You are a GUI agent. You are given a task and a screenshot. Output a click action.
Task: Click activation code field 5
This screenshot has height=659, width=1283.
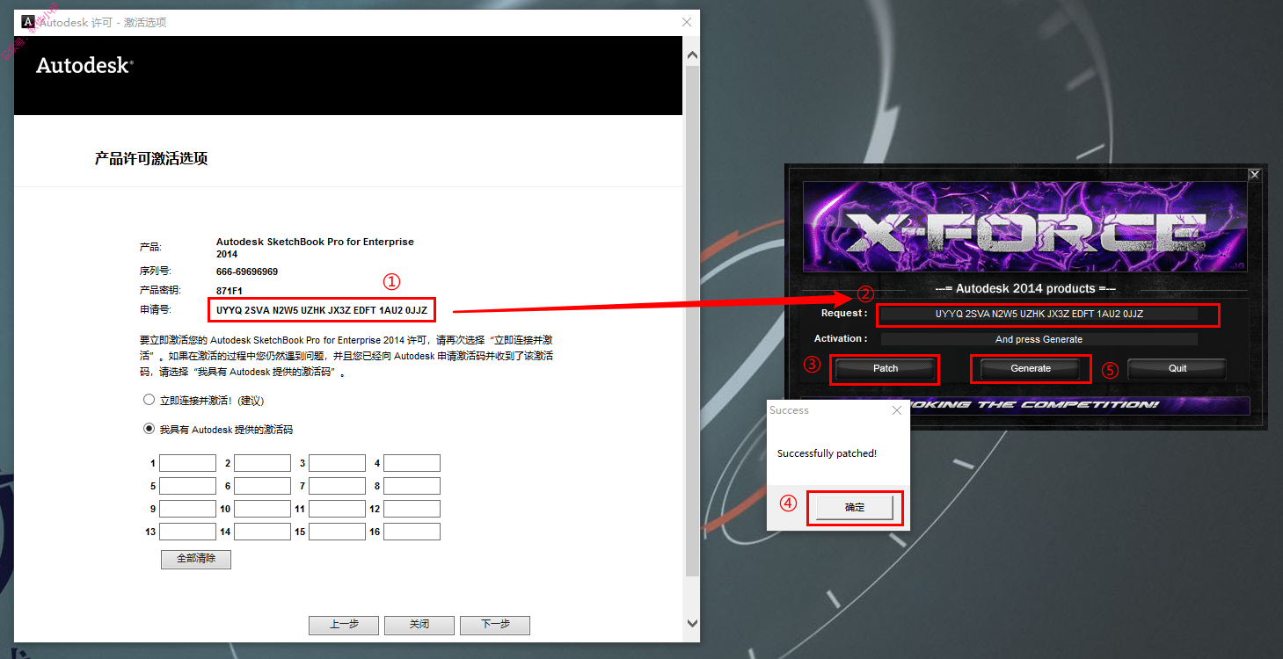pyautogui.click(x=187, y=486)
